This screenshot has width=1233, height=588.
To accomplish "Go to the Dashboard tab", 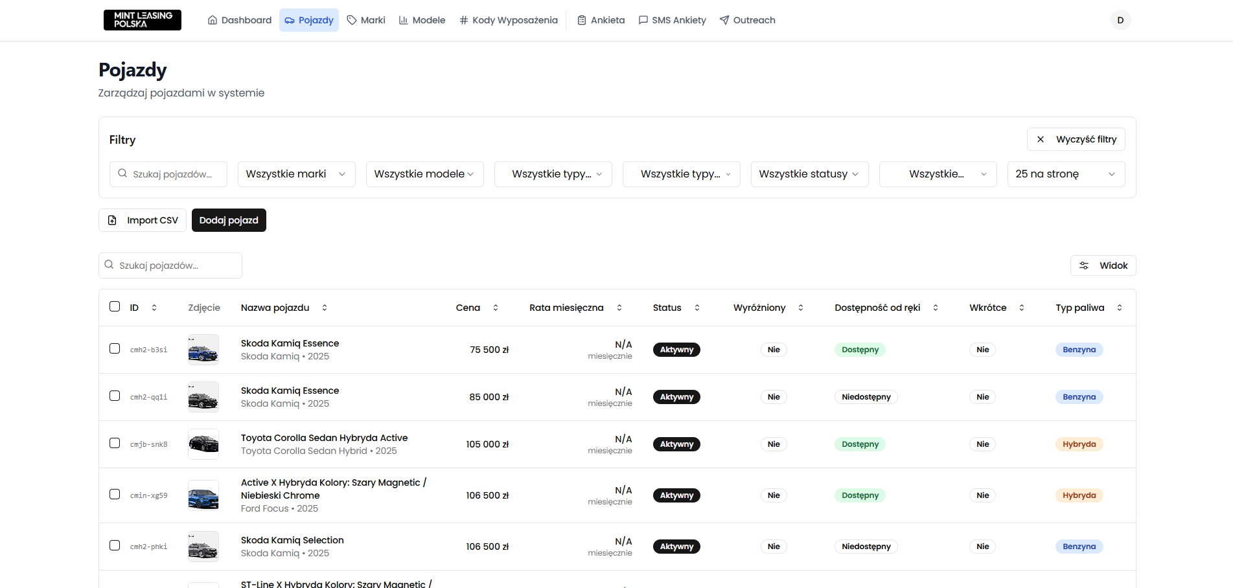I will (240, 20).
